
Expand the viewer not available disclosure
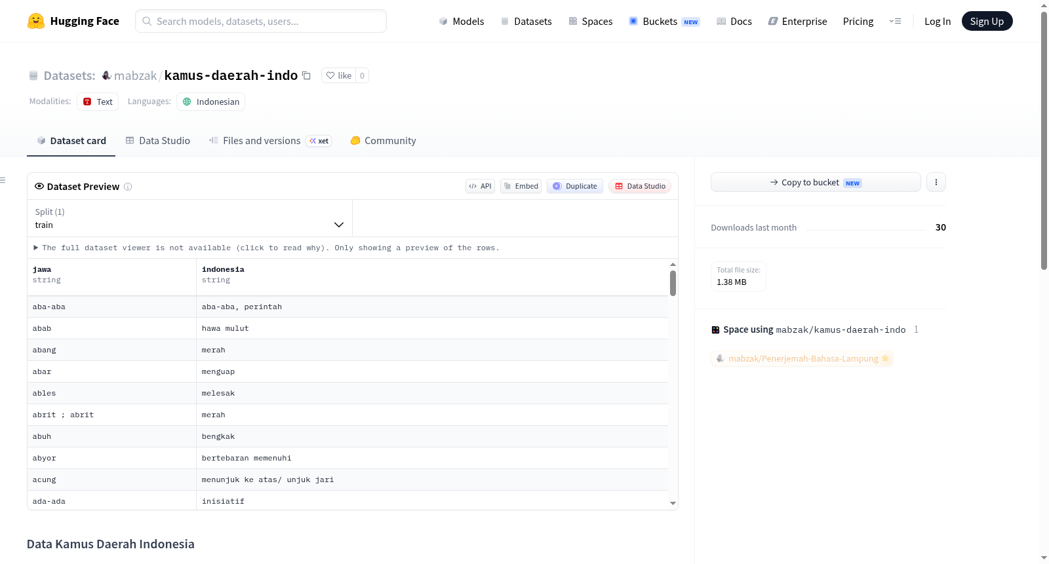[x=266, y=248]
